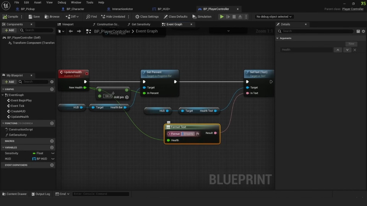Click the New argument button
The height and width of the screenshot is (206, 367).
point(351,44)
